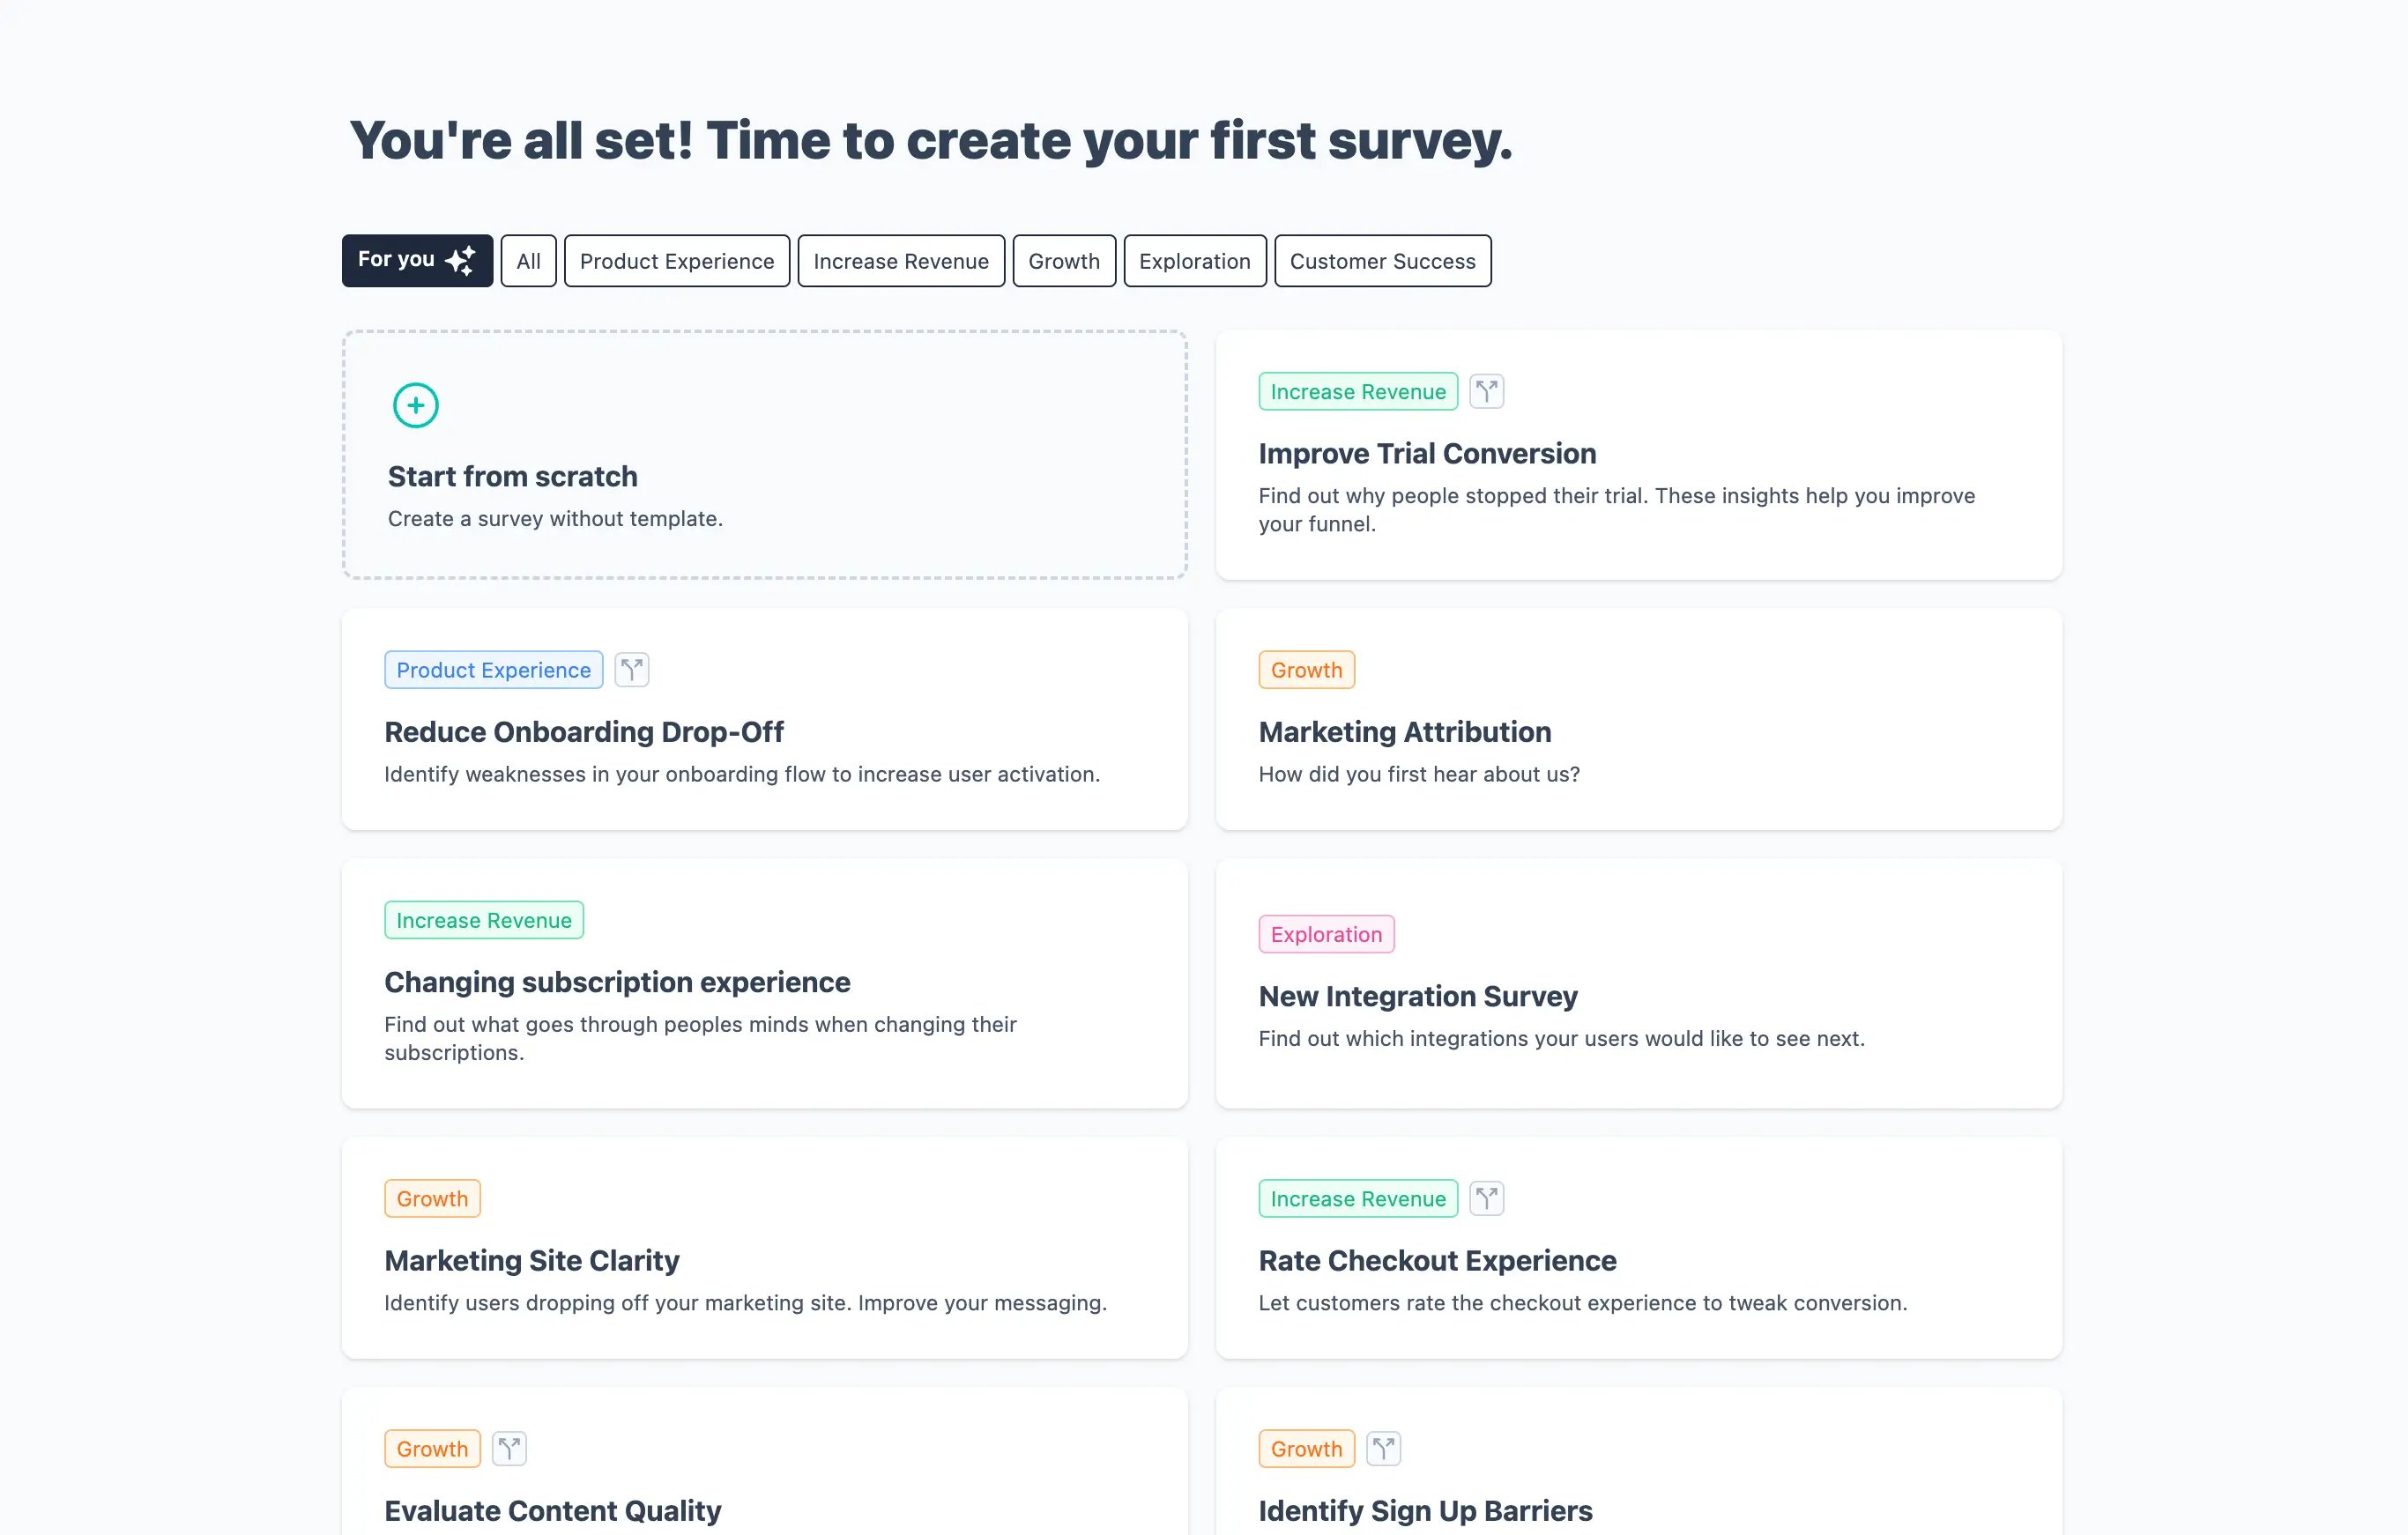Viewport: 2408px width, 1535px height.
Task: Show Customer Success templates tab
Action: coord(1383,261)
